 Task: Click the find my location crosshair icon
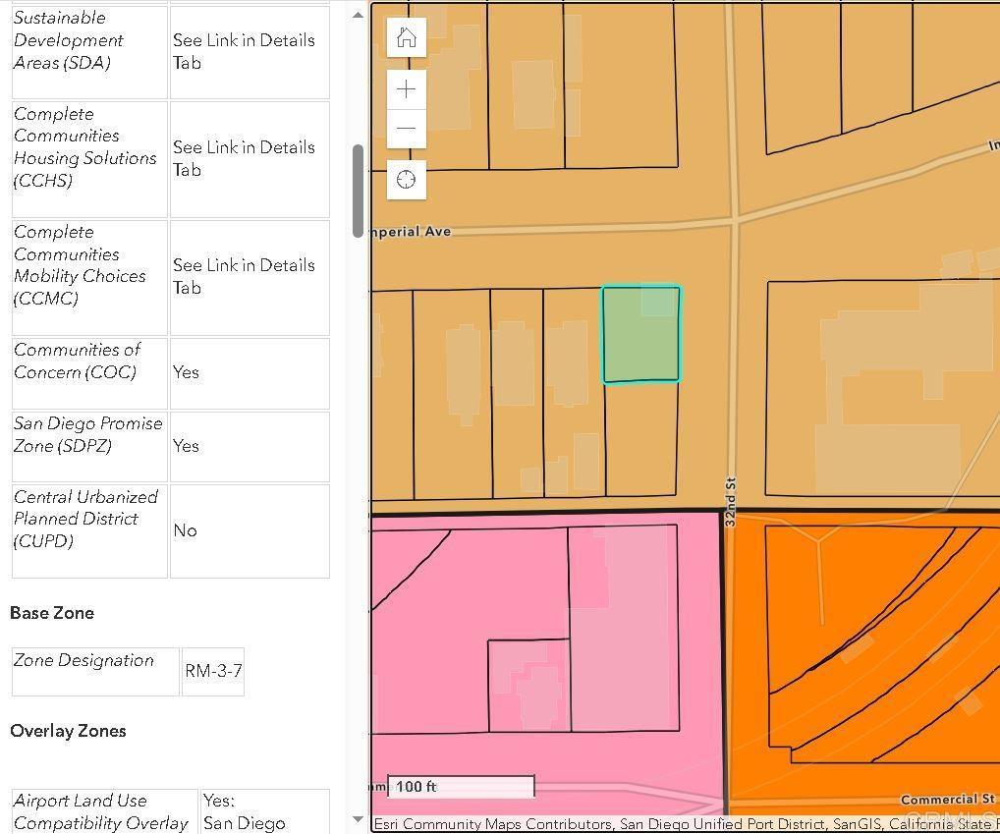point(406,180)
